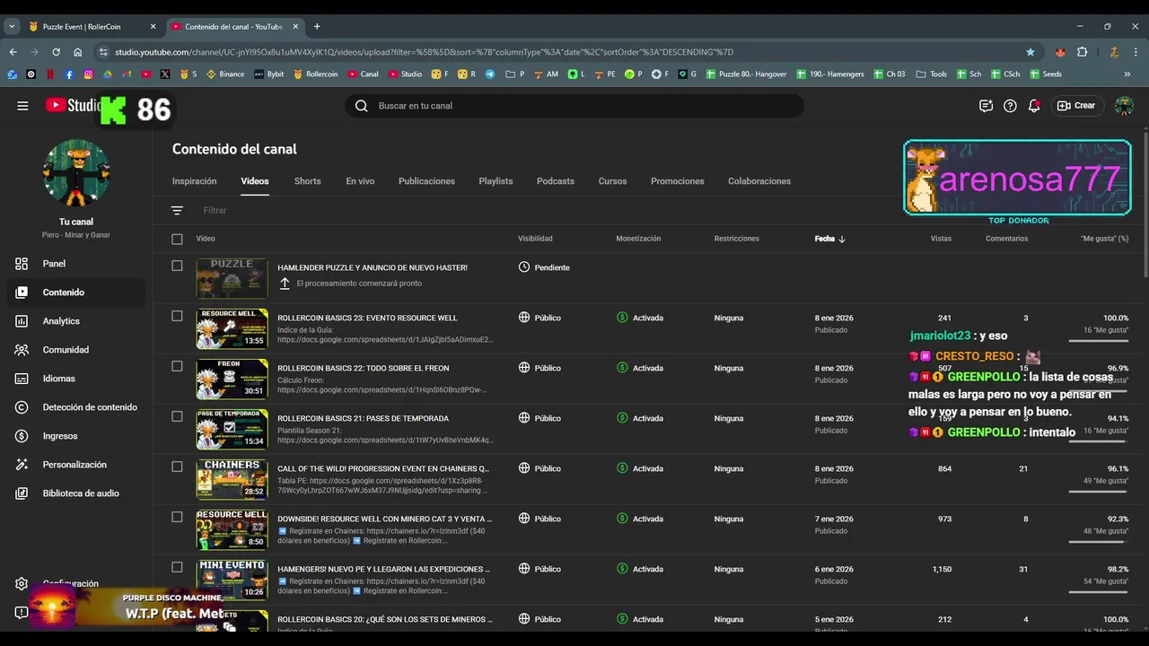Image resolution: width=1149 pixels, height=646 pixels.
Task: Reload the page in the browser
Action: (56, 52)
